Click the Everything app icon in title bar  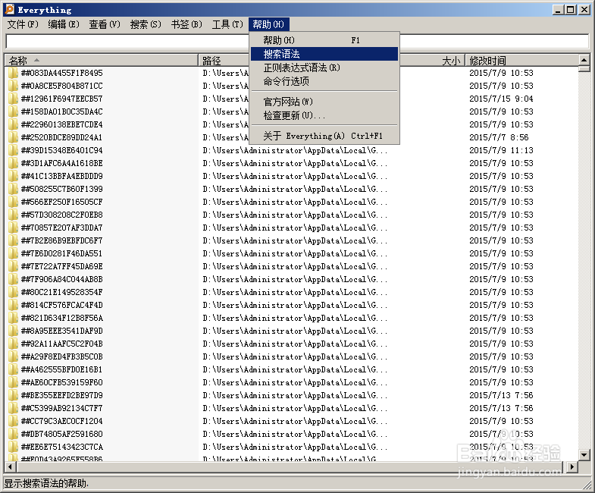click(10, 10)
